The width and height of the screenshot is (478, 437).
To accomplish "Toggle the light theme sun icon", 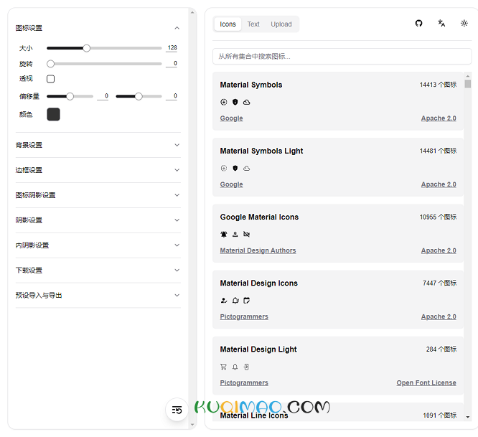I will click(464, 23).
